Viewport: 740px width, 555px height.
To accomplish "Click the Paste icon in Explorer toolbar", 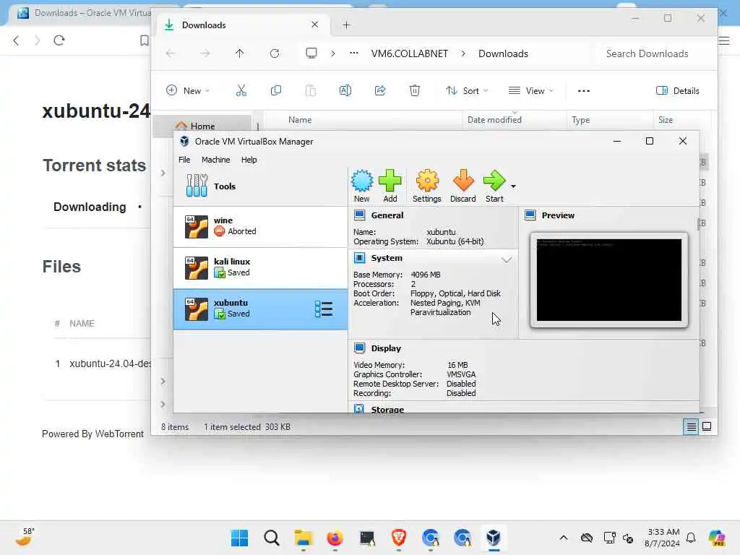I will 311,90.
